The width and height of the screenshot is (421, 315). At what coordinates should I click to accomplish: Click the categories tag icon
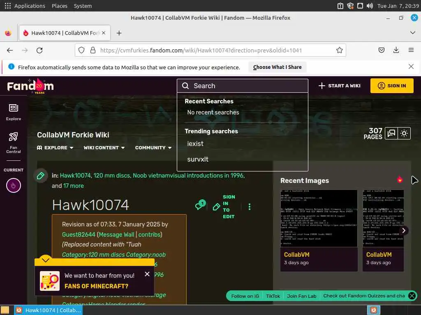click(41, 176)
